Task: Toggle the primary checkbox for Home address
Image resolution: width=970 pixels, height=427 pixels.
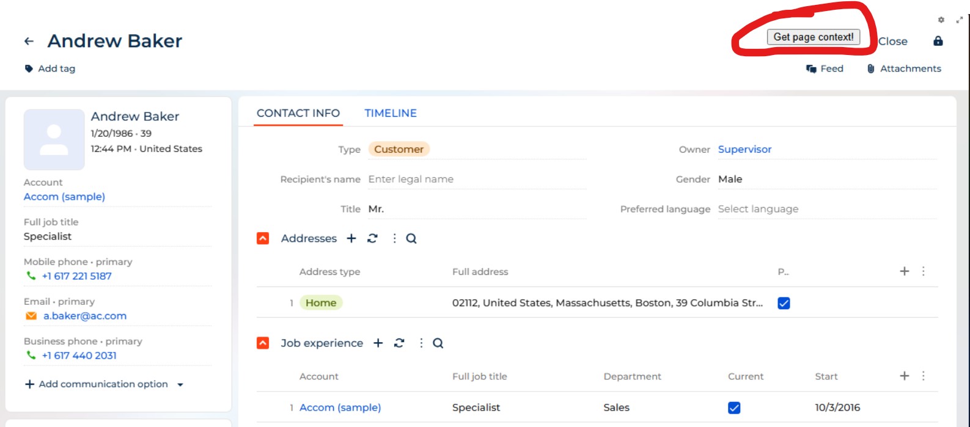Action: pos(784,303)
